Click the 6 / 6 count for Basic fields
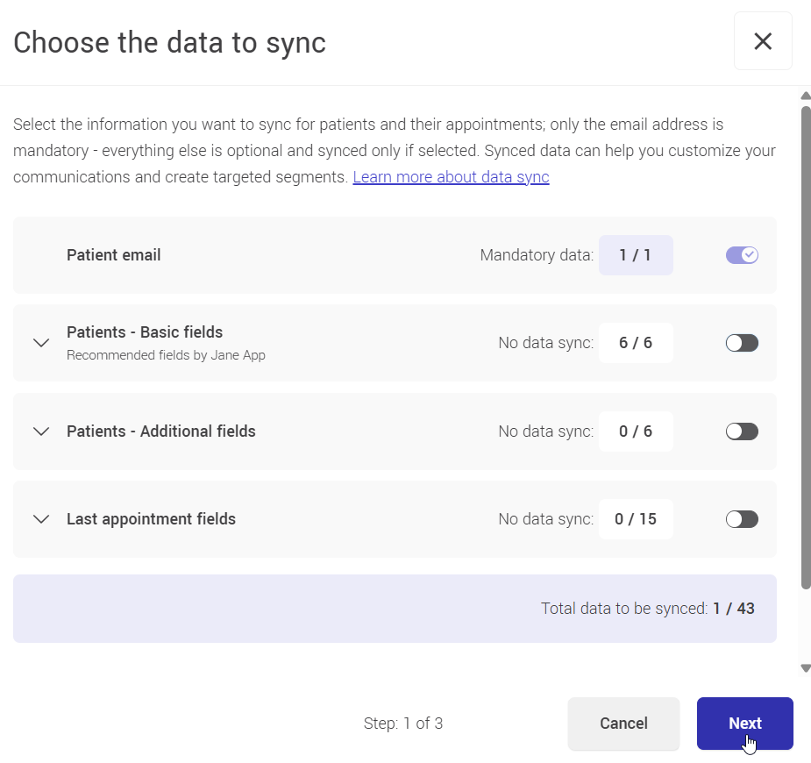This screenshot has width=811, height=763. [636, 343]
